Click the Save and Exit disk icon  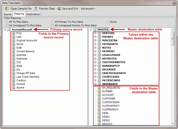point(59,8)
